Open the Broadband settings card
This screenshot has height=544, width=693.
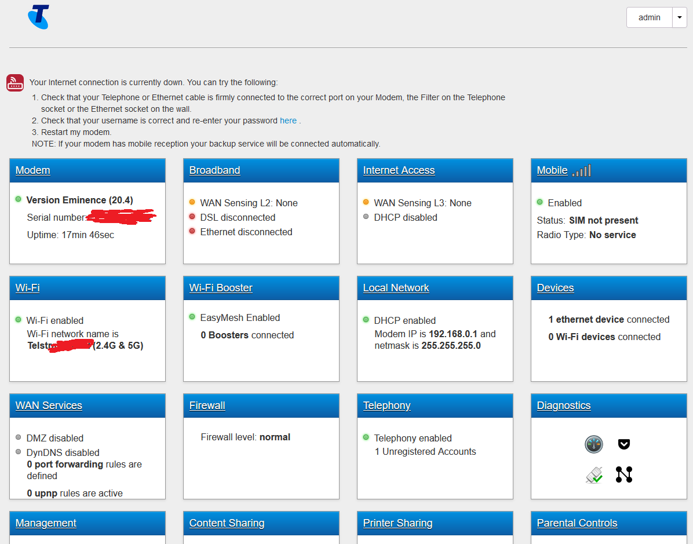(215, 170)
